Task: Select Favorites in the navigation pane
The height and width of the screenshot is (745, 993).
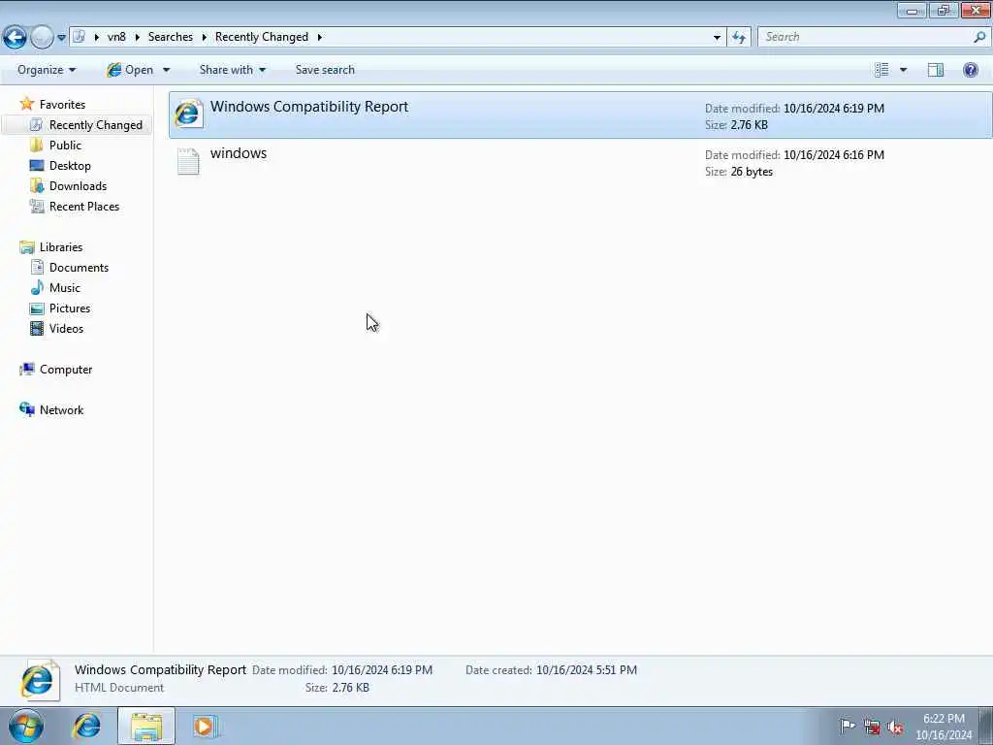Action: pos(62,105)
